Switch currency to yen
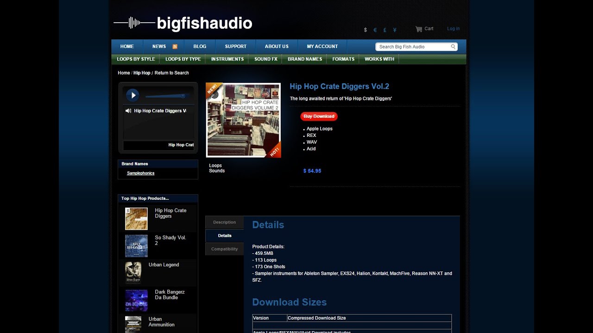This screenshot has width=593, height=333. [x=395, y=30]
